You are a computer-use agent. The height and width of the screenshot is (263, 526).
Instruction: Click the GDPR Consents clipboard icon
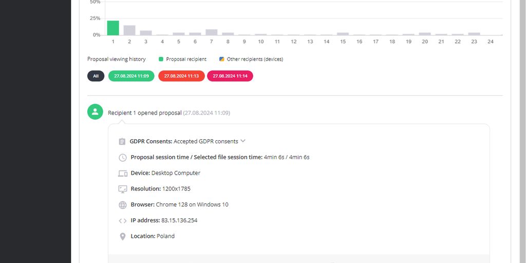[122, 142]
